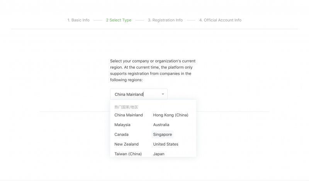Select China Mainland from the list

point(129,115)
